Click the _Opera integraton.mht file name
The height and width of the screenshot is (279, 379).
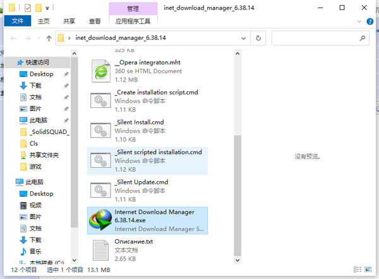pyautogui.click(x=148, y=62)
